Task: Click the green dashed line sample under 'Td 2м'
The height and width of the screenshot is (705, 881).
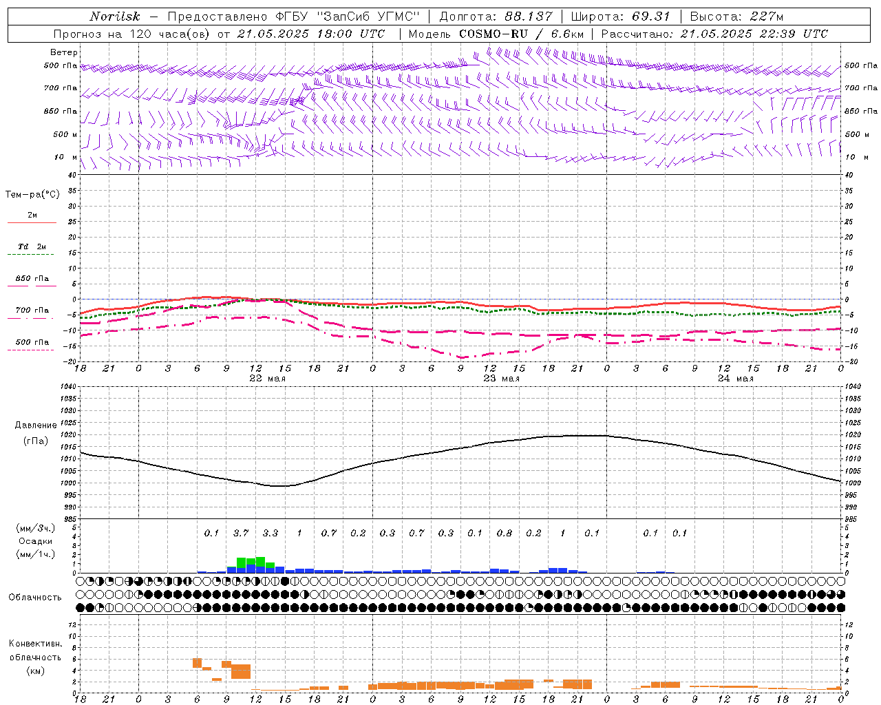Action: point(30,255)
